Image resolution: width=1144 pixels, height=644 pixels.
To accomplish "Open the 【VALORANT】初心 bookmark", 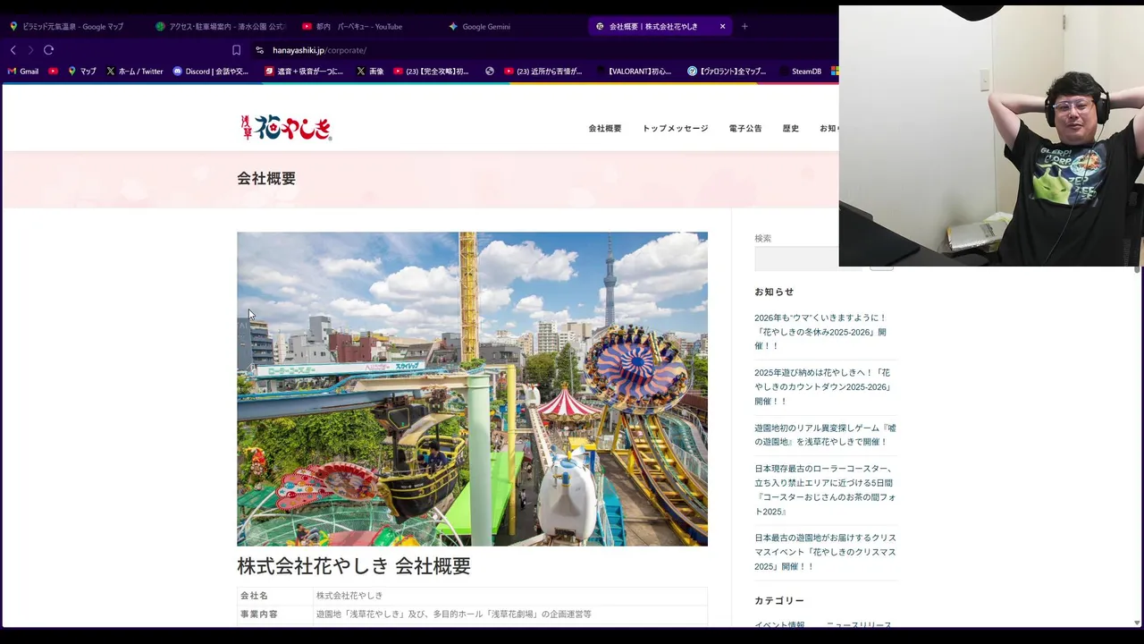I will click(633, 71).
